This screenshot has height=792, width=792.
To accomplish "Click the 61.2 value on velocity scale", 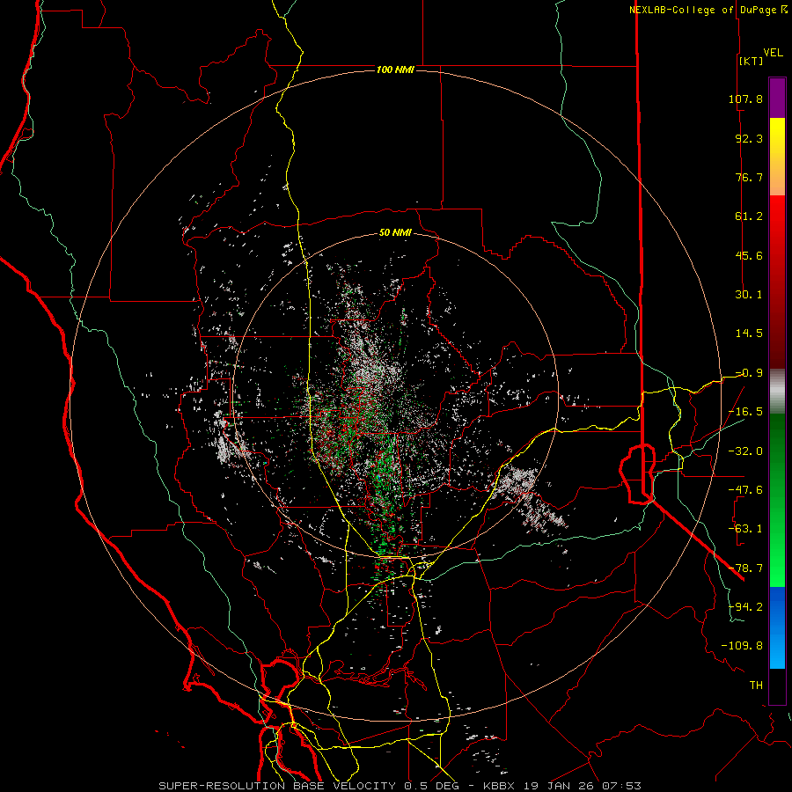I will tap(749, 216).
